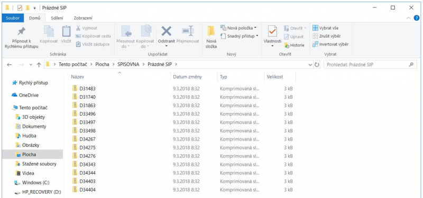Expand the Nová položka dropdown
Viewport: 423px width, 198px height.
tap(238, 28)
